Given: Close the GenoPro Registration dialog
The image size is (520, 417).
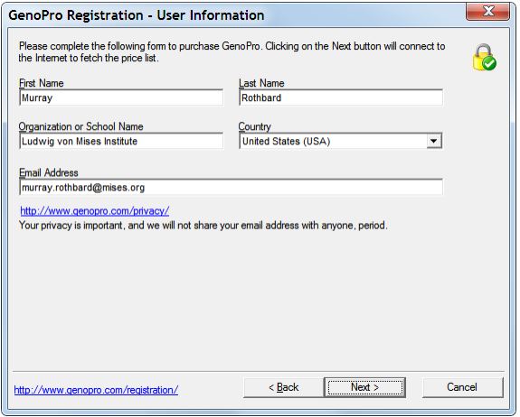Looking at the screenshot, I should pyautogui.click(x=487, y=12).
